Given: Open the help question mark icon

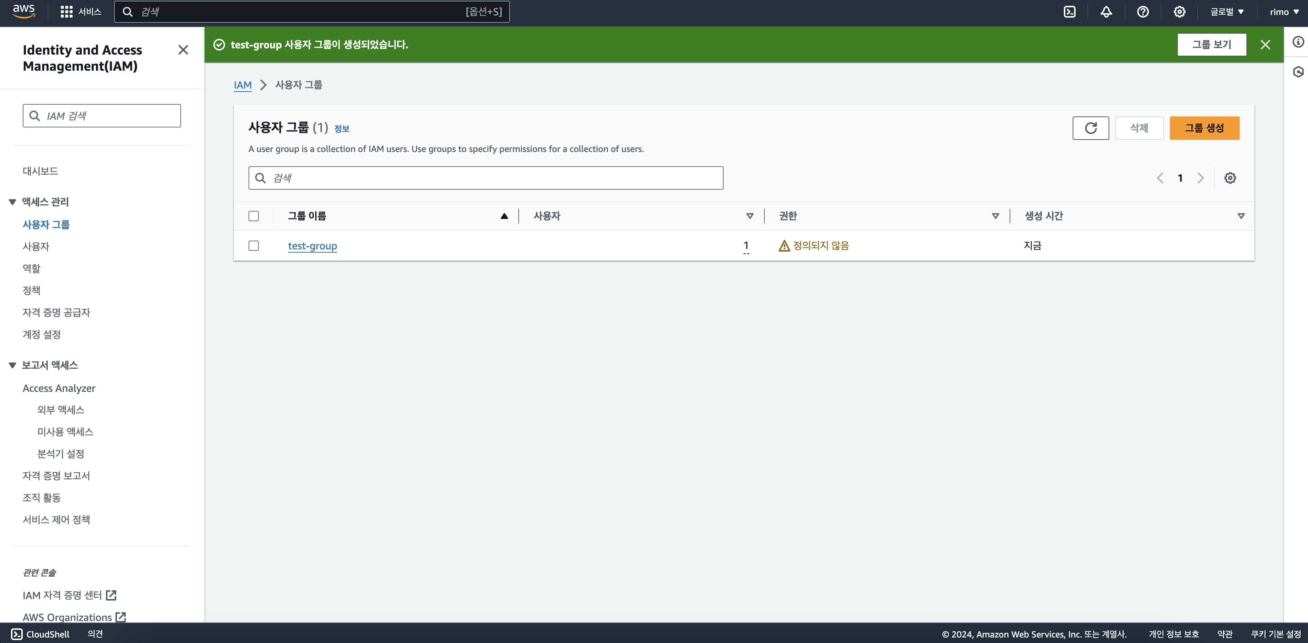Looking at the screenshot, I should coord(1142,12).
